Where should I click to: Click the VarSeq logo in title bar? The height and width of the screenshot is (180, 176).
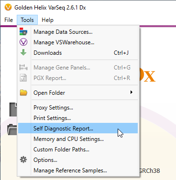point(8,7)
